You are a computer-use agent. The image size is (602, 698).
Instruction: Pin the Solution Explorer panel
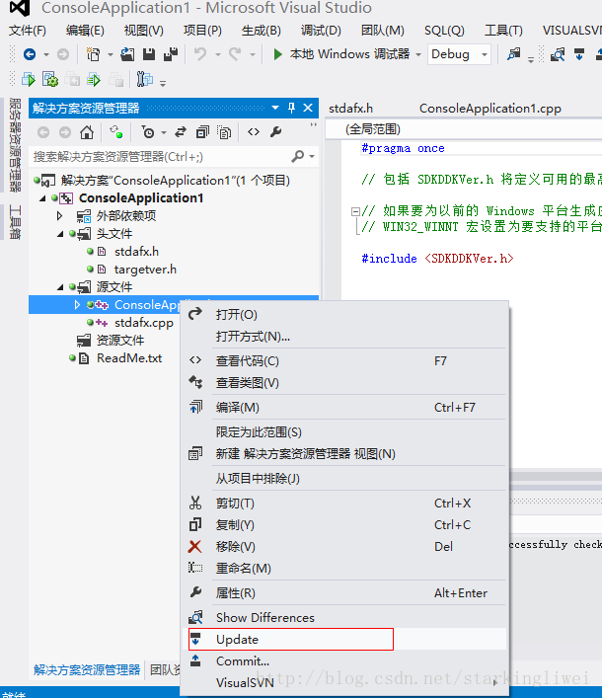pos(291,108)
